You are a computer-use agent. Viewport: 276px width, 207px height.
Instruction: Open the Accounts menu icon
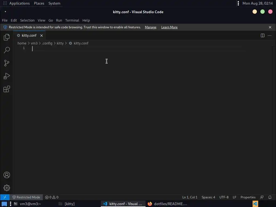pos(7,175)
